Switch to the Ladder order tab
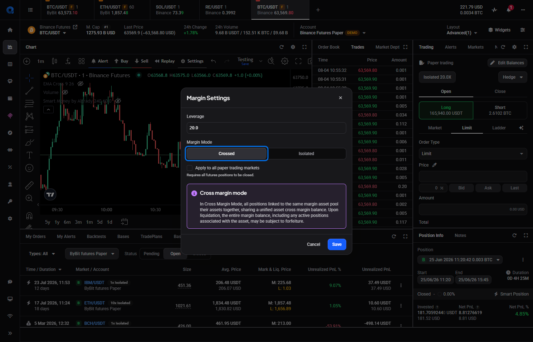Screen dimensions: 533x342 pos(499,128)
